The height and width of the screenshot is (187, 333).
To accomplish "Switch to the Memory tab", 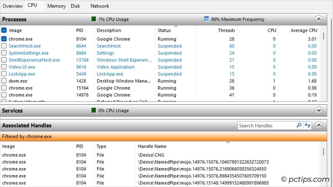I will tap(56, 6).
